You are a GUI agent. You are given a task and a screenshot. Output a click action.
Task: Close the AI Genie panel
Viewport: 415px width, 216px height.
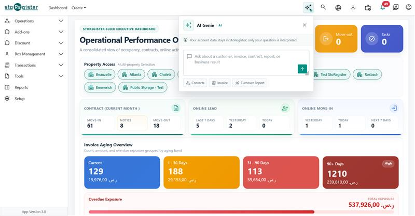point(305,25)
